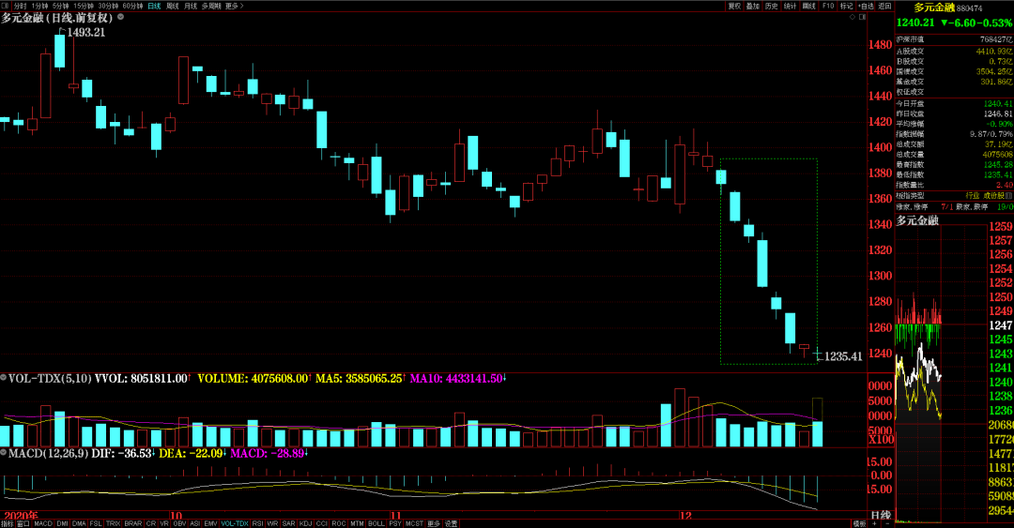
Task: Select the 5分钟 period tab
Action: (x=61, y=6)
